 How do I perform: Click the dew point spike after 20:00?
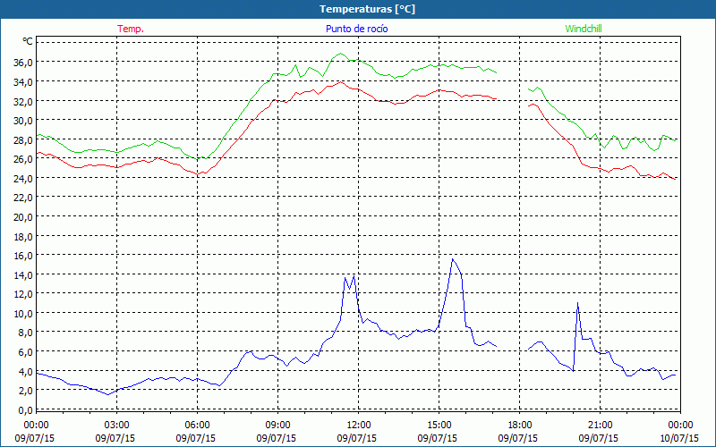(x=577, y=303)
